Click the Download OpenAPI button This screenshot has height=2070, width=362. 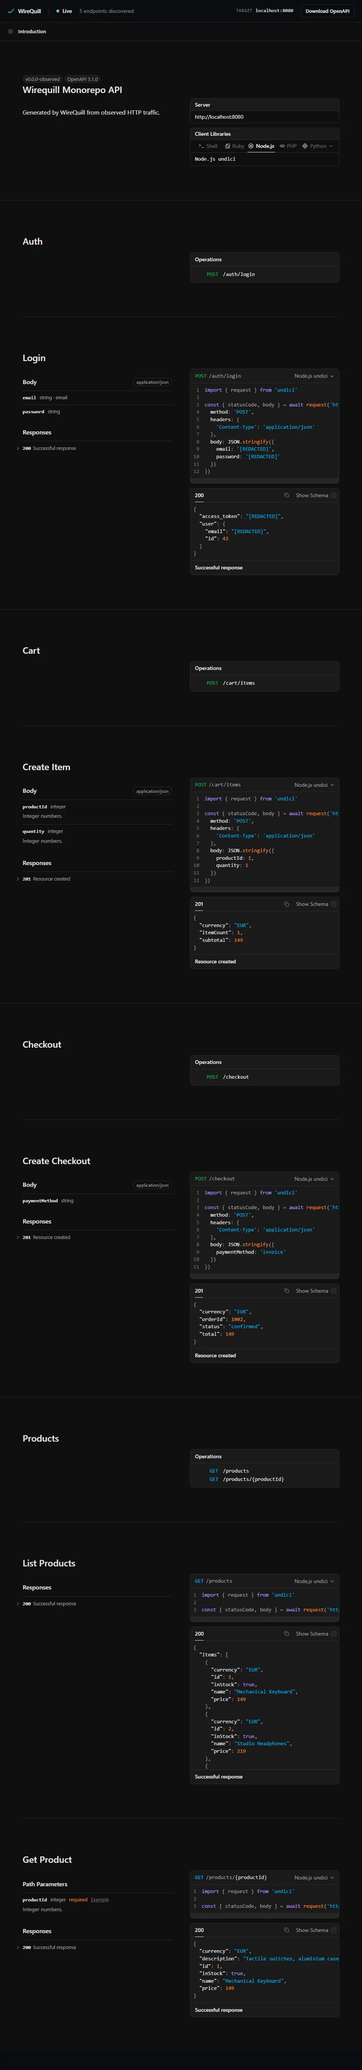[x=328, y=11]
